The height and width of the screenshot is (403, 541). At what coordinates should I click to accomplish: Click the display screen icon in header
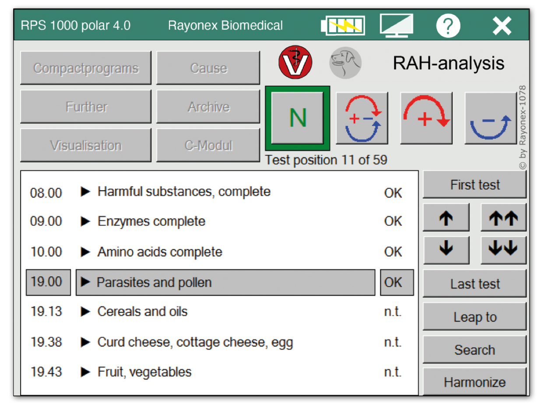(396, 25)
